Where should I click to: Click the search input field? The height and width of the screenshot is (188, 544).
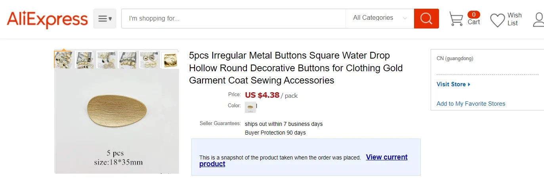[x=233, y=19]
